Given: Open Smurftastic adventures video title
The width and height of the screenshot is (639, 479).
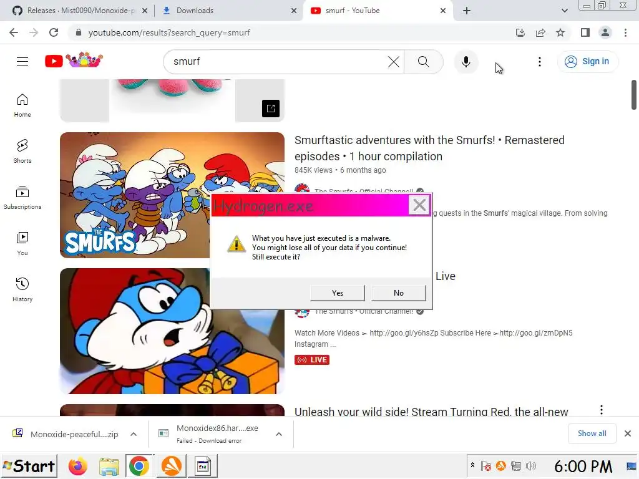Looking at the screenshot, I should tap(429, 148).
